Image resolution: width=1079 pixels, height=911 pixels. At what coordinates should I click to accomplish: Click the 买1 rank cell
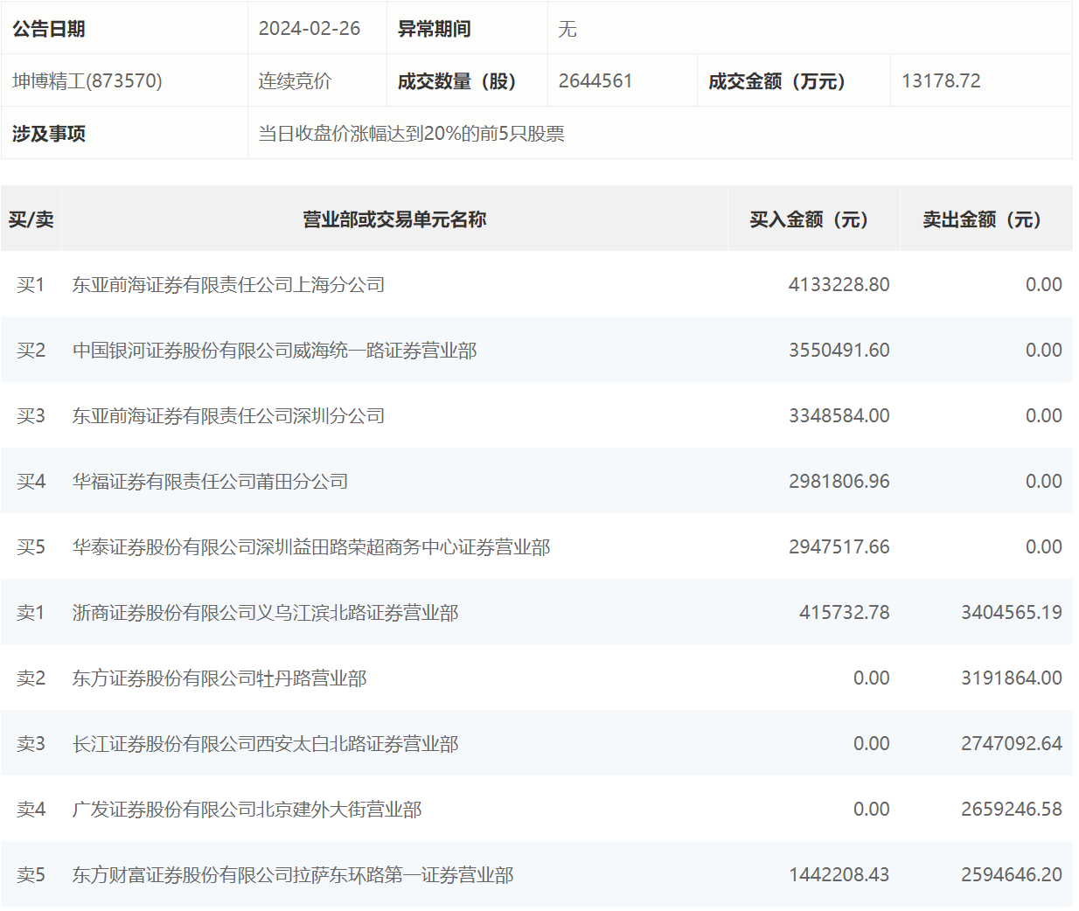31,285
